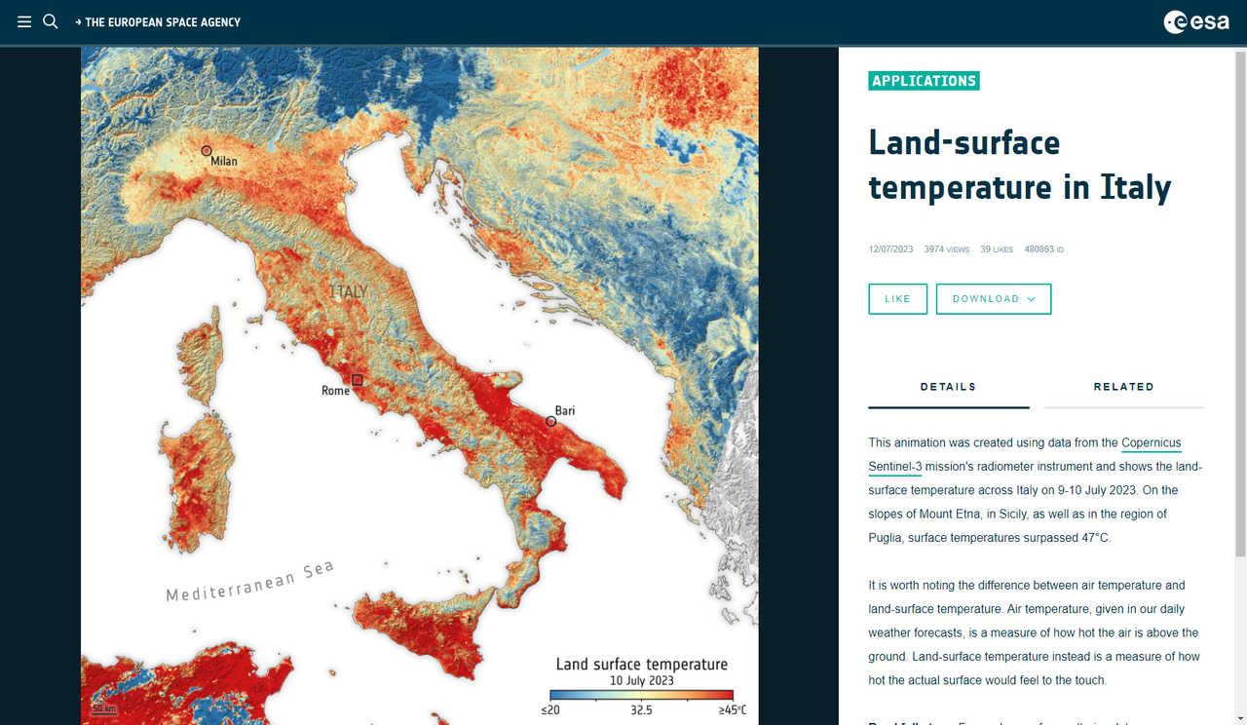Click the 50 km scale bar

tap(103, 708)
